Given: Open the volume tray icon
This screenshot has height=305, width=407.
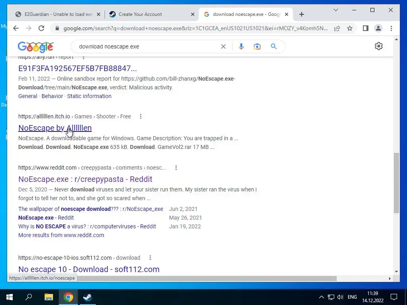Looking at the screenshot, I should [340, 297].
